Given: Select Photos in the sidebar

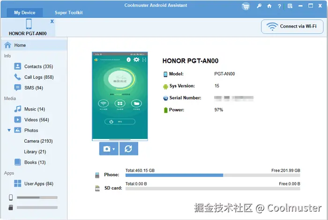Looking at the screenshot, I should tap(31, 131).
